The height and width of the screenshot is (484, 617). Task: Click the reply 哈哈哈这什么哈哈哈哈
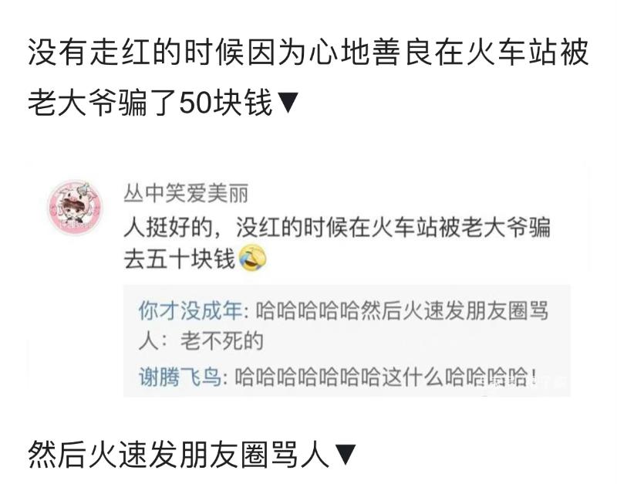386,377
